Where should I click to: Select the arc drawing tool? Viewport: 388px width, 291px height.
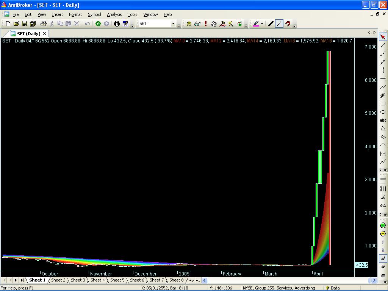pyautogui.click(x=383, y=145)
